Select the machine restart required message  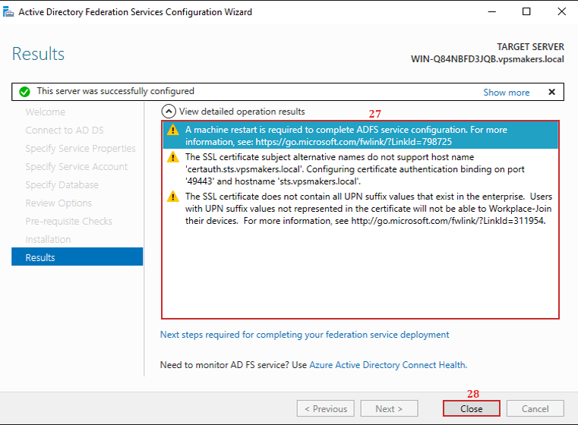point(361,136)
